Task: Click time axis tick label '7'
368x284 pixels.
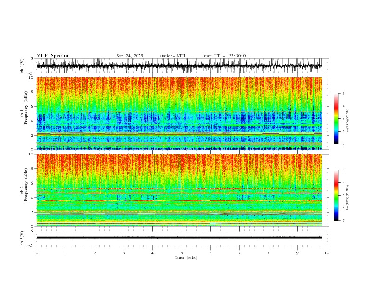Action: (x=240, y=253)
